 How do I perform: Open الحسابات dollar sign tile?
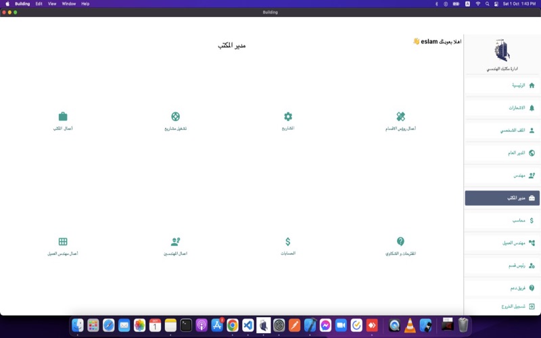pos(288,246)
